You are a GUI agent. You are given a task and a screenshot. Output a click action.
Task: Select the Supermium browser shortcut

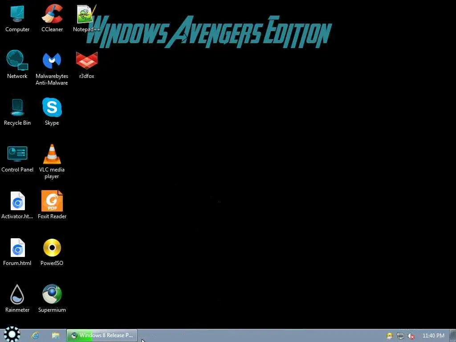52,298
